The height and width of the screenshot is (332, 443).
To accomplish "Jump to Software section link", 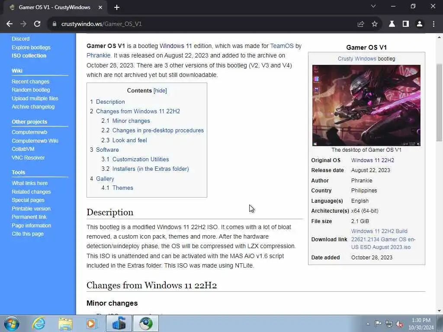I will [107, 150].
